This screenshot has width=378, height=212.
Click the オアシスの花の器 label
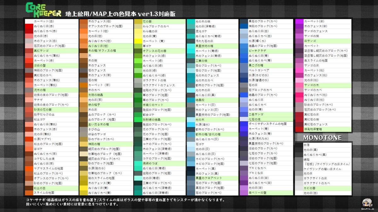tap(155, 51)
